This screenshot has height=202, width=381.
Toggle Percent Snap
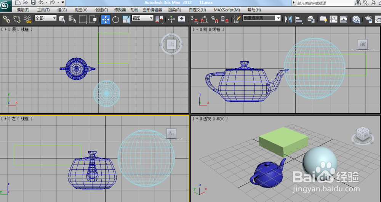coord(214,19)
